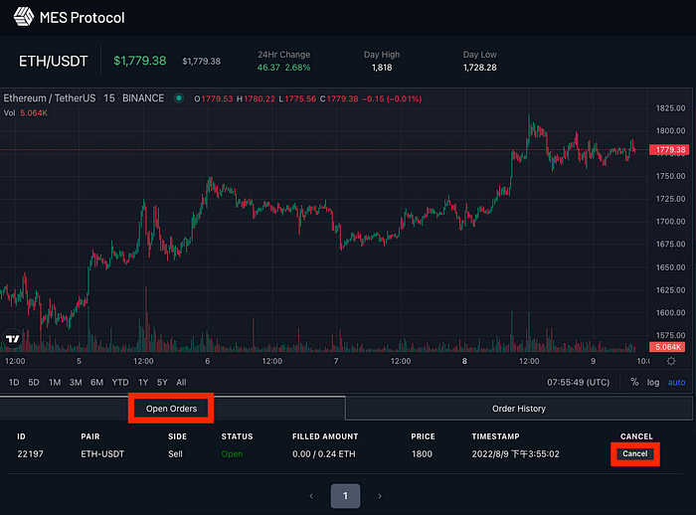This screenshot has width=696, height=515.
Task: Toggle percent scale on chart
Action: point(634,382)
